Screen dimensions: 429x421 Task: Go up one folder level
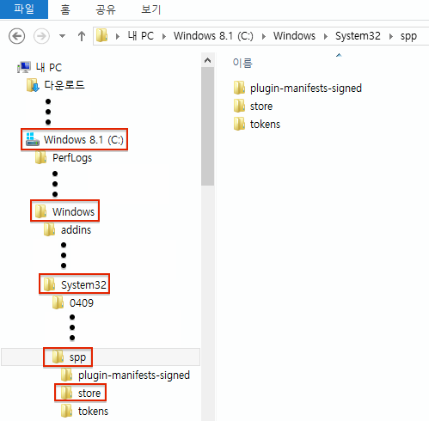[x=82, y=36]
